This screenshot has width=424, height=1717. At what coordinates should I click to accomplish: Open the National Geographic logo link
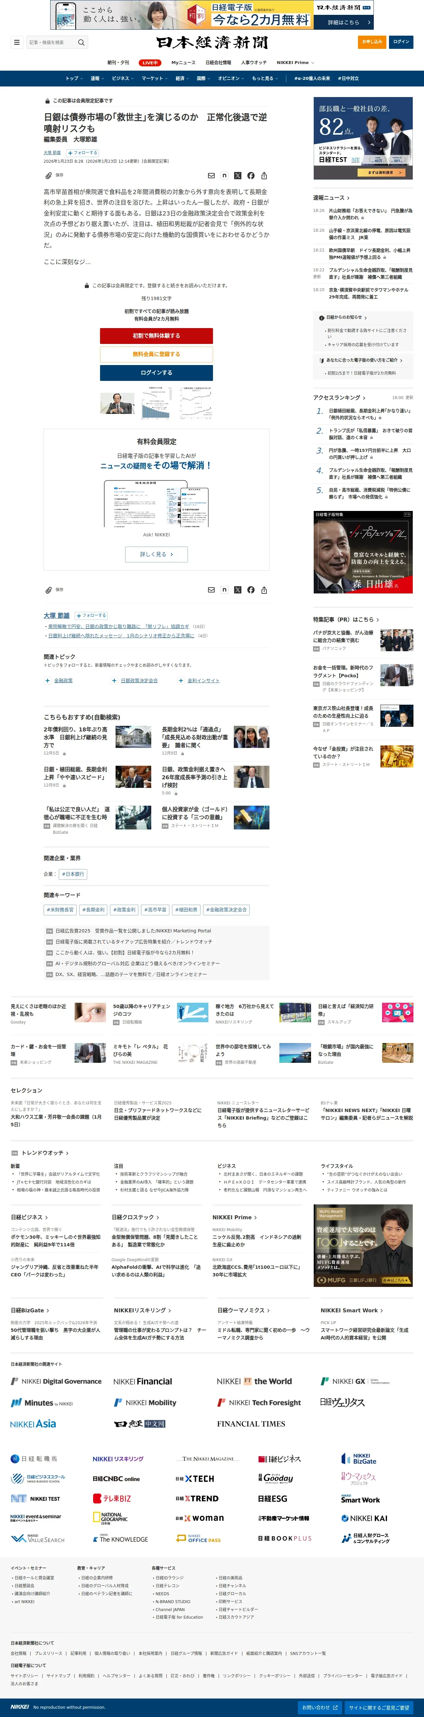(111, 1518)
